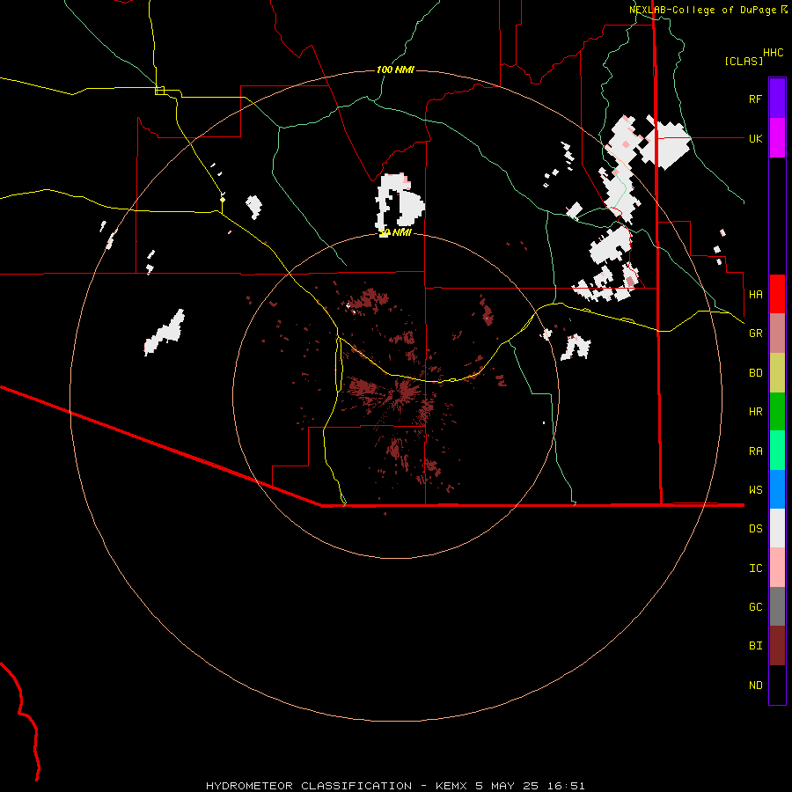Click the WS legend label
Image resolution: width=792 pixels, height=792 pixels.
(x=755, y=489)
